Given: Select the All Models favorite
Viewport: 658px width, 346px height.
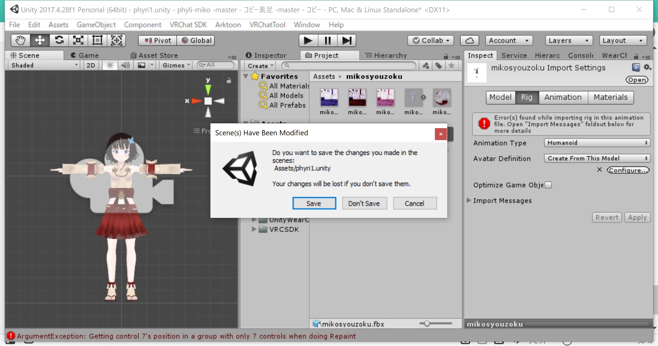Looking at the screenshot, I should point(281,95).
